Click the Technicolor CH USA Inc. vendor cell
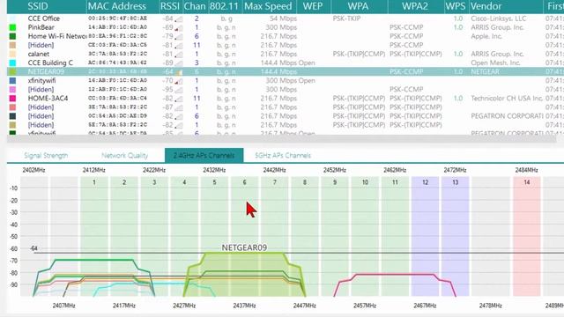The width and height of the screenshot is (564, 317). click(507, 98)
